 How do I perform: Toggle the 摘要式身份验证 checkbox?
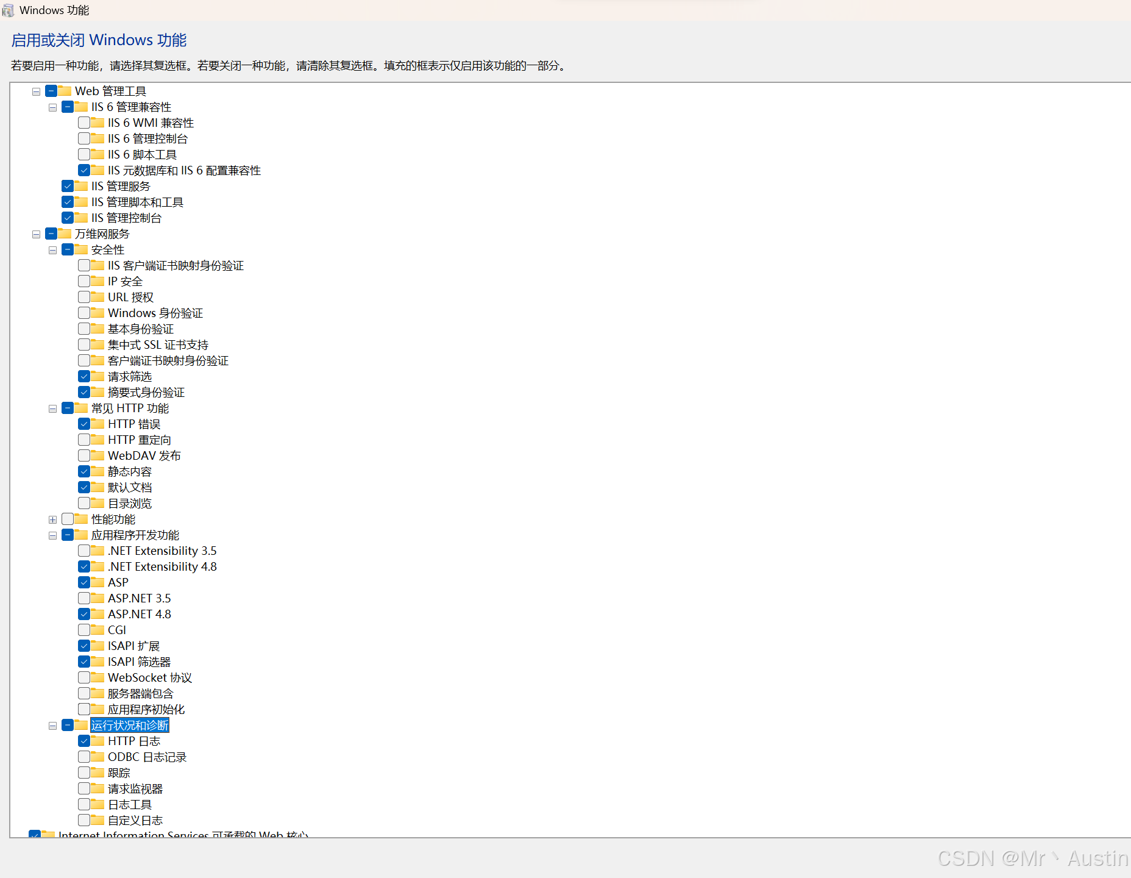tap(84, 392)
